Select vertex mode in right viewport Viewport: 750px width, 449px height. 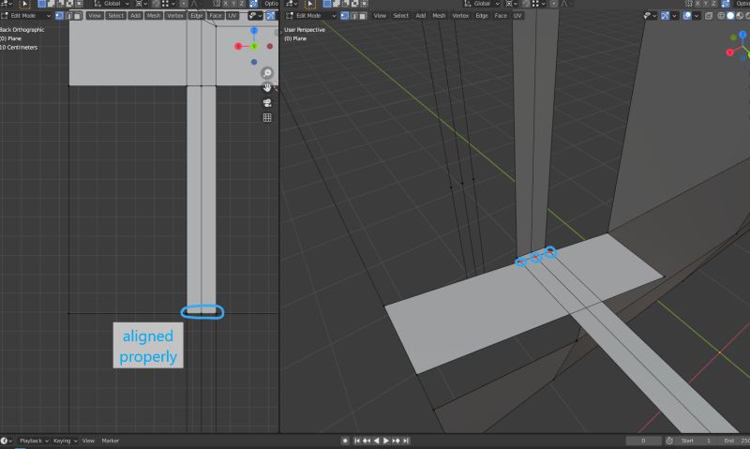[344, 16]
